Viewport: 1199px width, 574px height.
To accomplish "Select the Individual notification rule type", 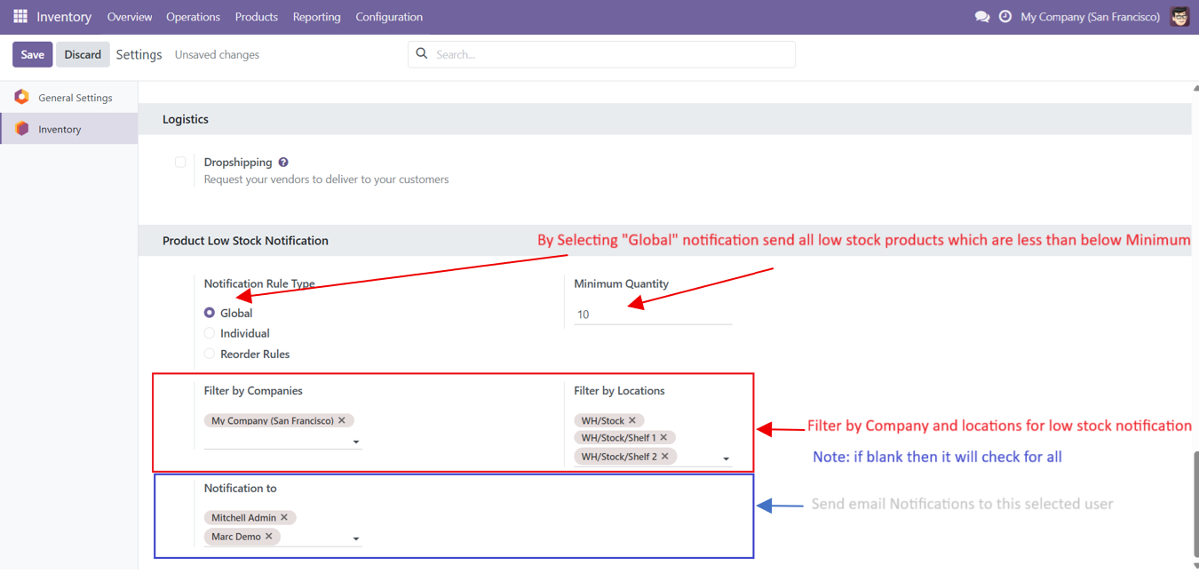I will (x=210, y=333).
